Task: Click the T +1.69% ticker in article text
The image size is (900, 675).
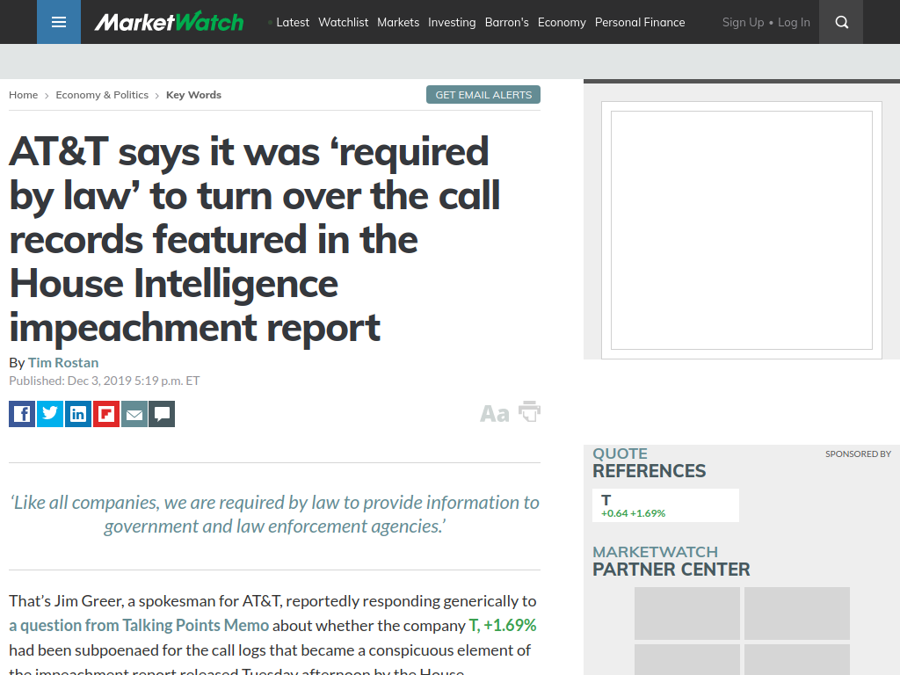Action: pos(502,625)
